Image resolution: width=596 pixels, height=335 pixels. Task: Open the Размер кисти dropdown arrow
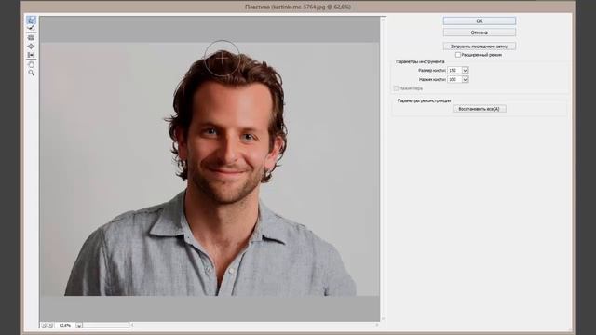coord(465,71)
